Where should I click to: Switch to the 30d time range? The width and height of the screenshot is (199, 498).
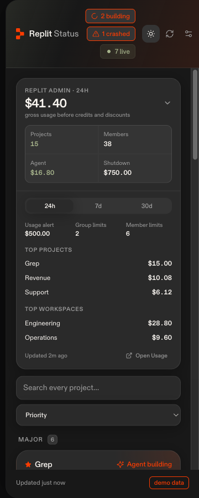coord(146,206)
